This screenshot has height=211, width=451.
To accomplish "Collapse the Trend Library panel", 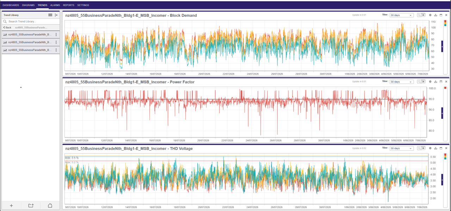I will (56, 15).
